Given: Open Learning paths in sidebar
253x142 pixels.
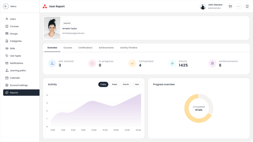Looking at the screenshot, I should (x=18, y=71).
